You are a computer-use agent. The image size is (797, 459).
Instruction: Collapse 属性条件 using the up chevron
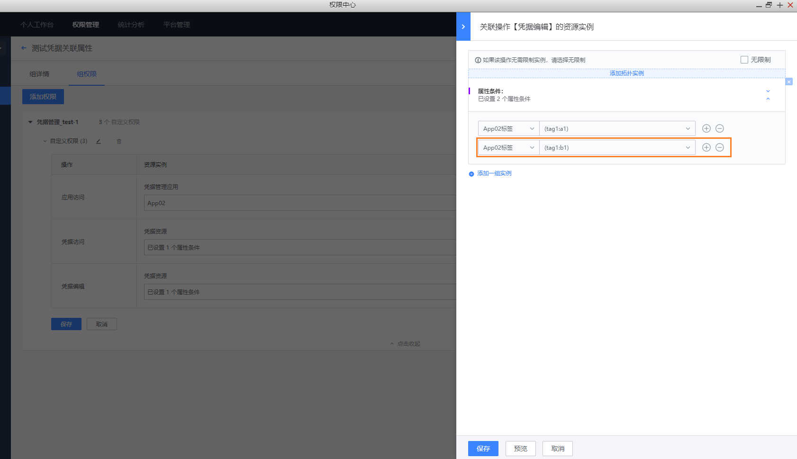click(768, 99)
